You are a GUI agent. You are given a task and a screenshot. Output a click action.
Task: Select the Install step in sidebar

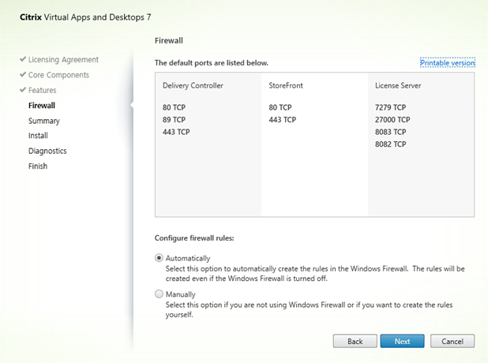38,136
